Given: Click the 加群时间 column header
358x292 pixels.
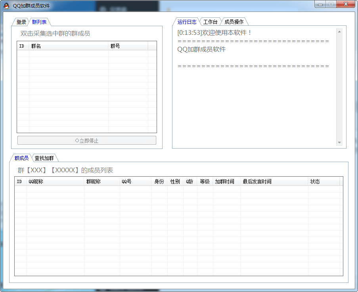Looking at the screenshot, I should [x=227, y=181].
